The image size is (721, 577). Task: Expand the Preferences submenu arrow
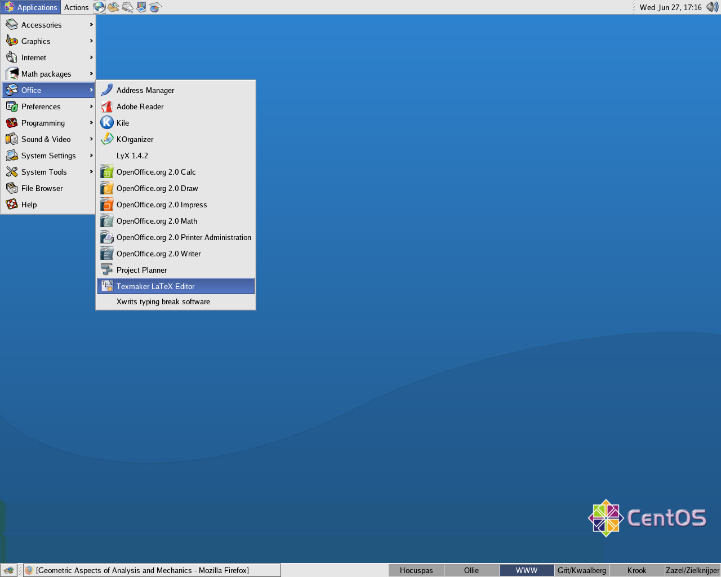[x=91, y=106]
